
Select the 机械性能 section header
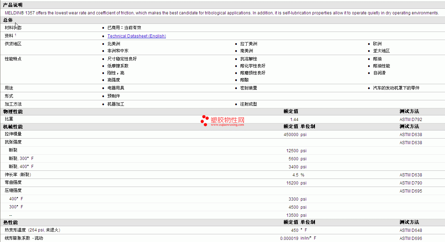[13, 127]
